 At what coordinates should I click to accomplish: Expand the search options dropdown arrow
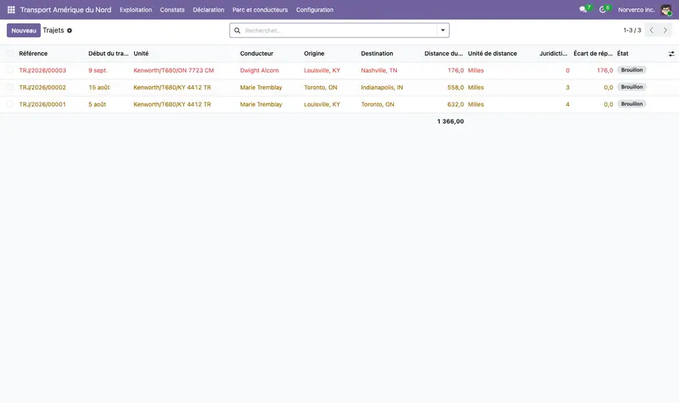tap(443, 30)
